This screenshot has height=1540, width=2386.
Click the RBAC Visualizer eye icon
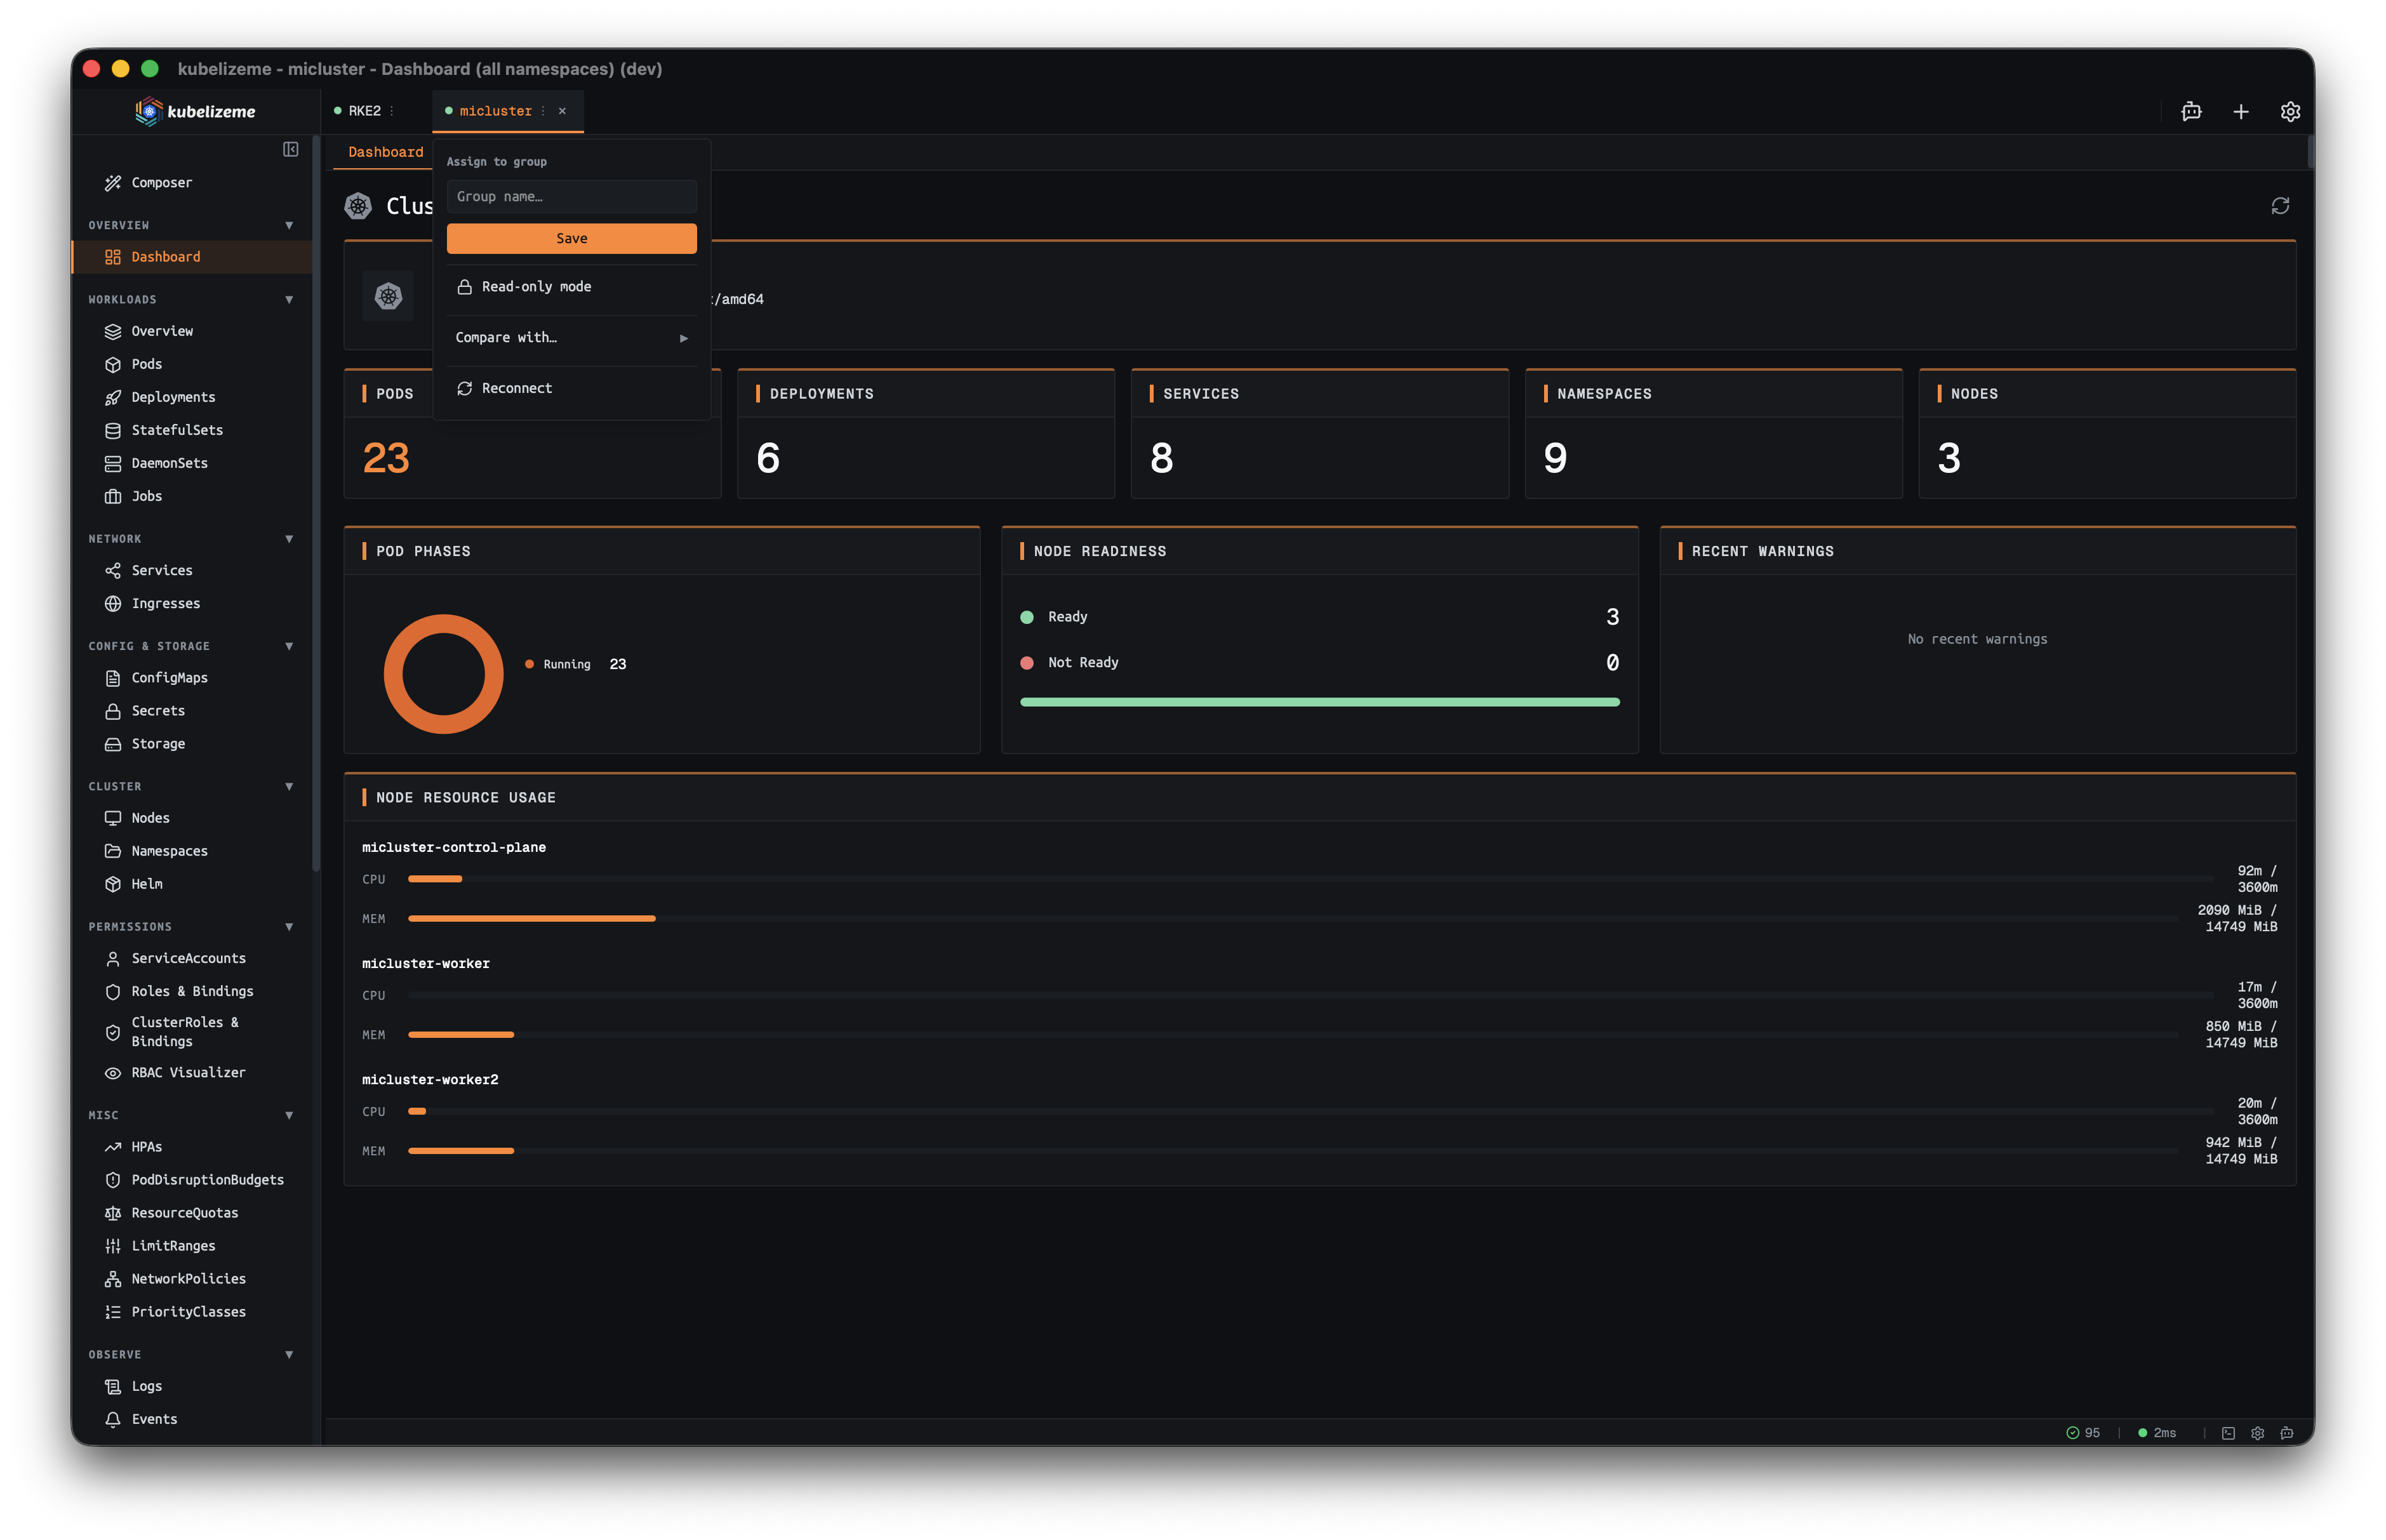(113, 1073)
